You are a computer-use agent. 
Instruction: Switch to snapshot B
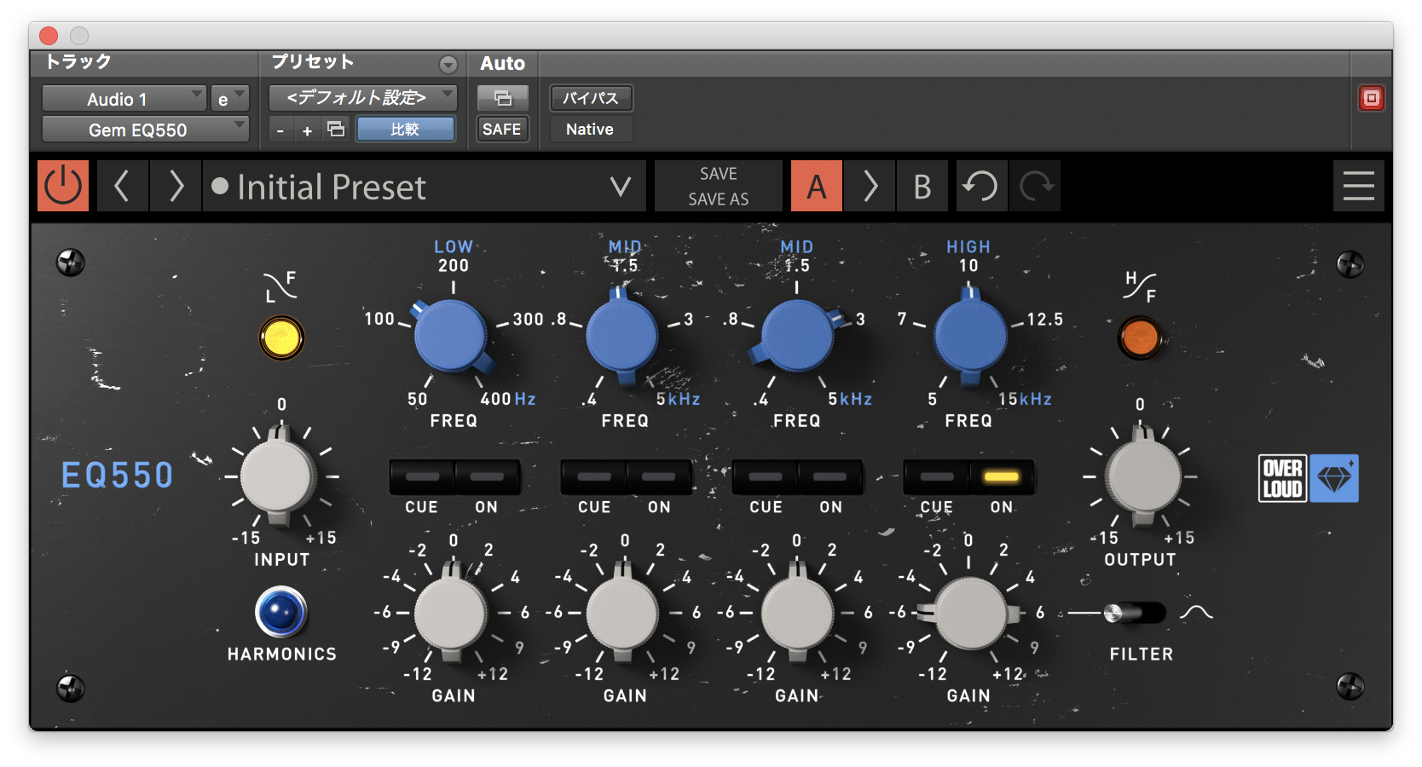pos(922,186)
